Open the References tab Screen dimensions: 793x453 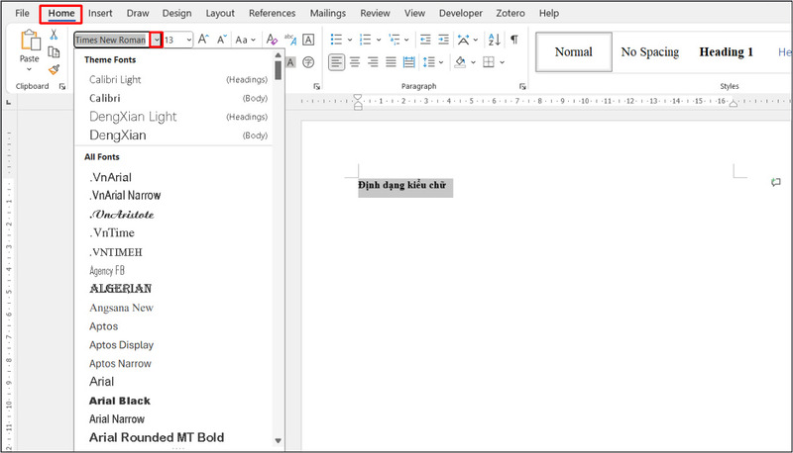tap(272, 14)
